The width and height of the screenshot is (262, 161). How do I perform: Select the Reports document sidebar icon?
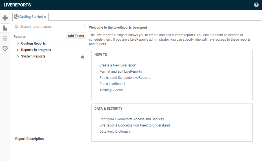(x=5, y=28)
